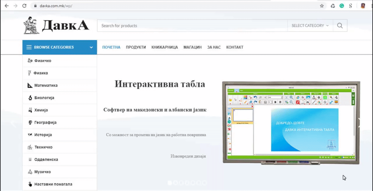
Task: Click the Музичко triangle icon
Action: pyautogui.click(x=30, y=172)
